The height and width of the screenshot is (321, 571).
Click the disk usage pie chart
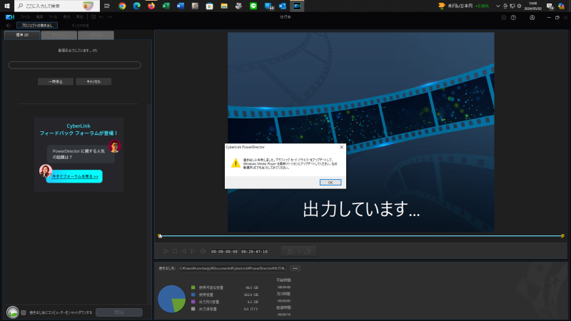(x=171, y=299)
